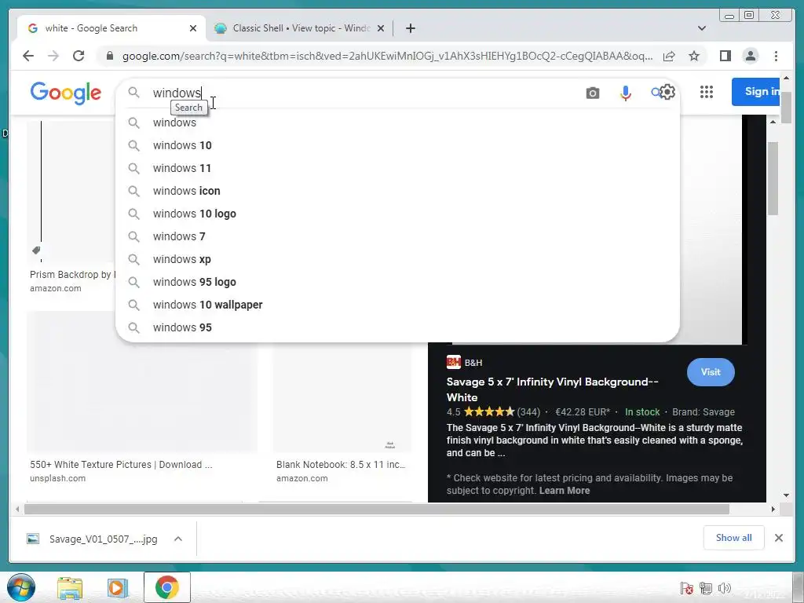Open the volume speaker tray icon

pos(724,588)
